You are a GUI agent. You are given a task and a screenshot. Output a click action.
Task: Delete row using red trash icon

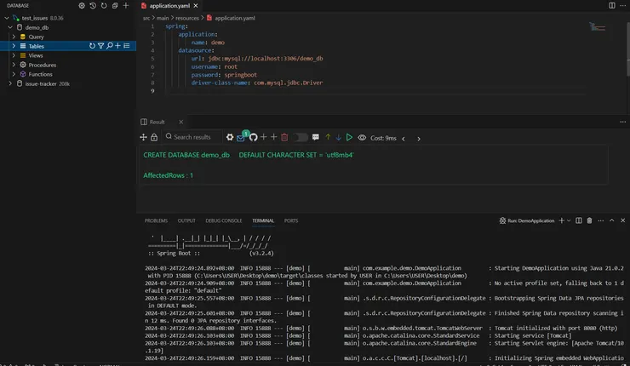(x=283, y=137)
